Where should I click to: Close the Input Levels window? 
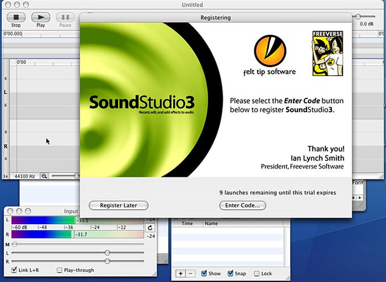10,211
